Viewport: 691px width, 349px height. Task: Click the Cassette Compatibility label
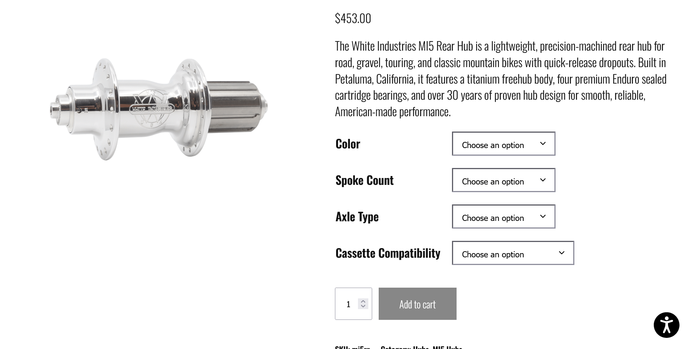coord(388,253)
